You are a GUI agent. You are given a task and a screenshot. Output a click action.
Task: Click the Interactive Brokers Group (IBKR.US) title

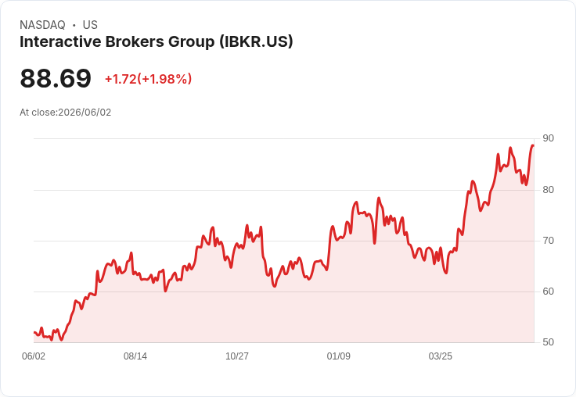click(x=156, y=42)
